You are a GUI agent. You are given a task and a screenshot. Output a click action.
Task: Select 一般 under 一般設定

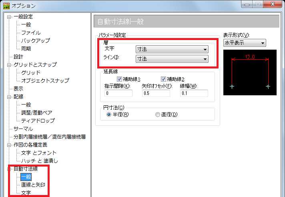[x=26, y=25]
